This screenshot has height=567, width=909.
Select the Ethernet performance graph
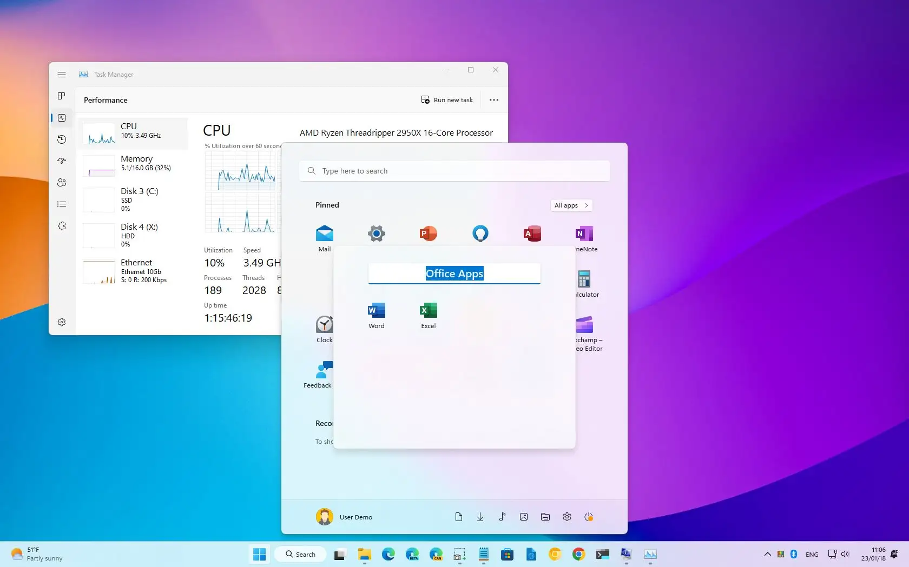point(133,271)
